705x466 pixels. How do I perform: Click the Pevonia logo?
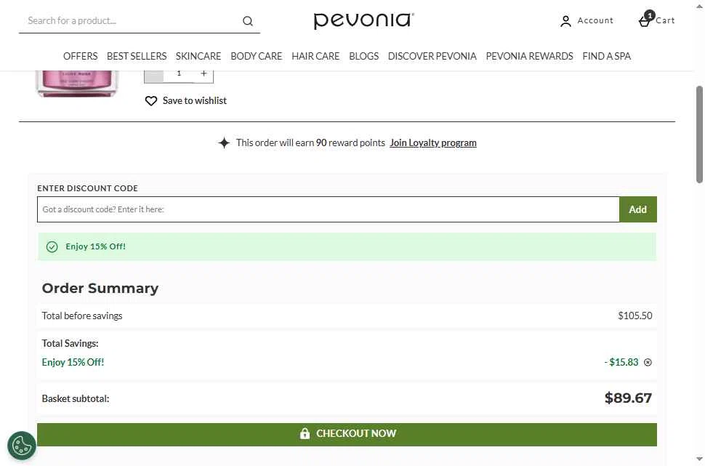(x=363, y=20)
